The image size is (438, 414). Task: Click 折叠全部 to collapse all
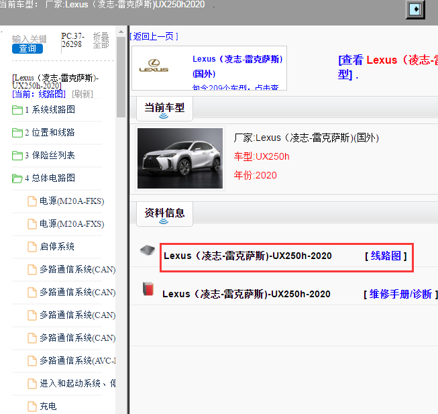coord(101,40)
